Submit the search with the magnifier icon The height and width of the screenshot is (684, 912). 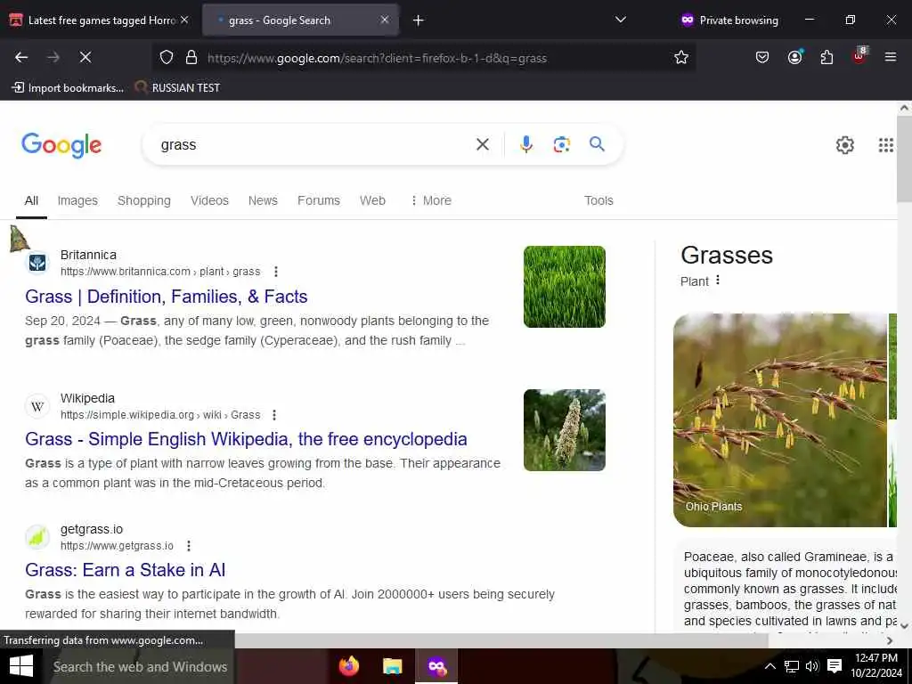click(597, 143)
